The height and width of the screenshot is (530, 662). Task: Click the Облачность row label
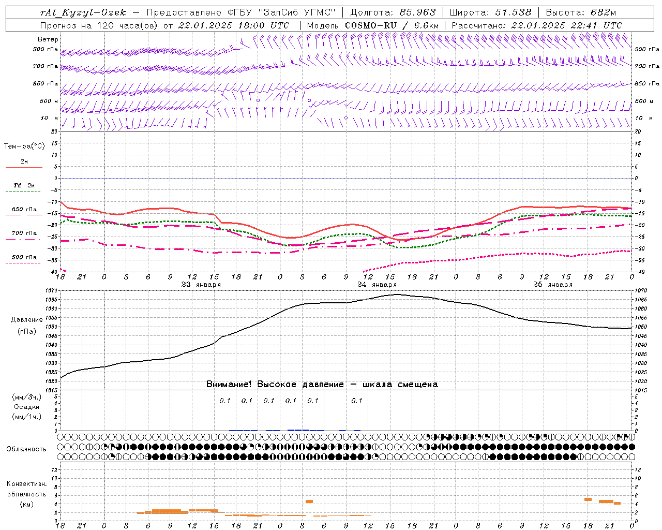26,449
